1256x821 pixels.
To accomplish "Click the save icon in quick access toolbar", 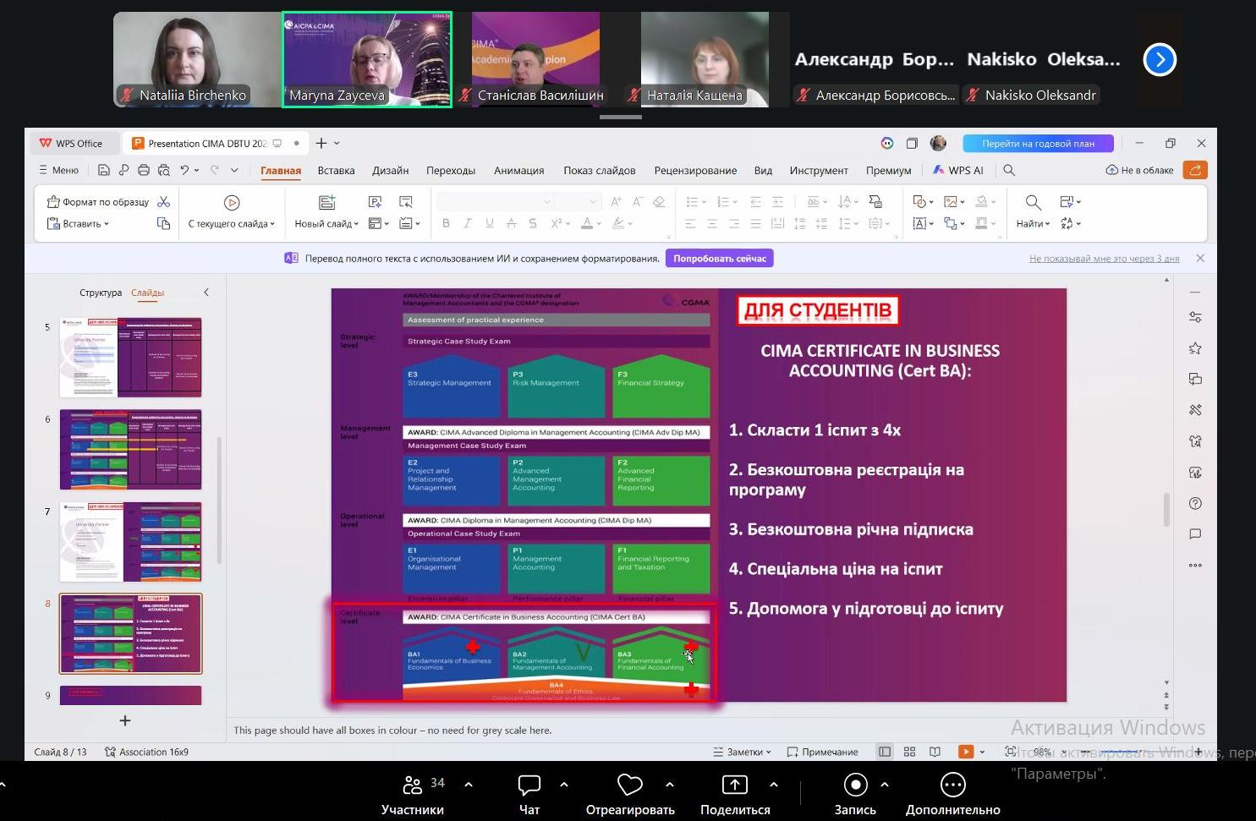I will tap(103, 170).
